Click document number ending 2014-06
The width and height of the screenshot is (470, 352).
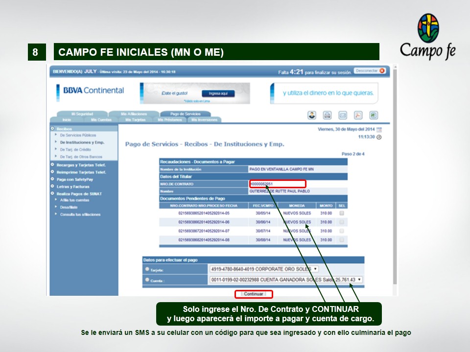click(204, 222)
